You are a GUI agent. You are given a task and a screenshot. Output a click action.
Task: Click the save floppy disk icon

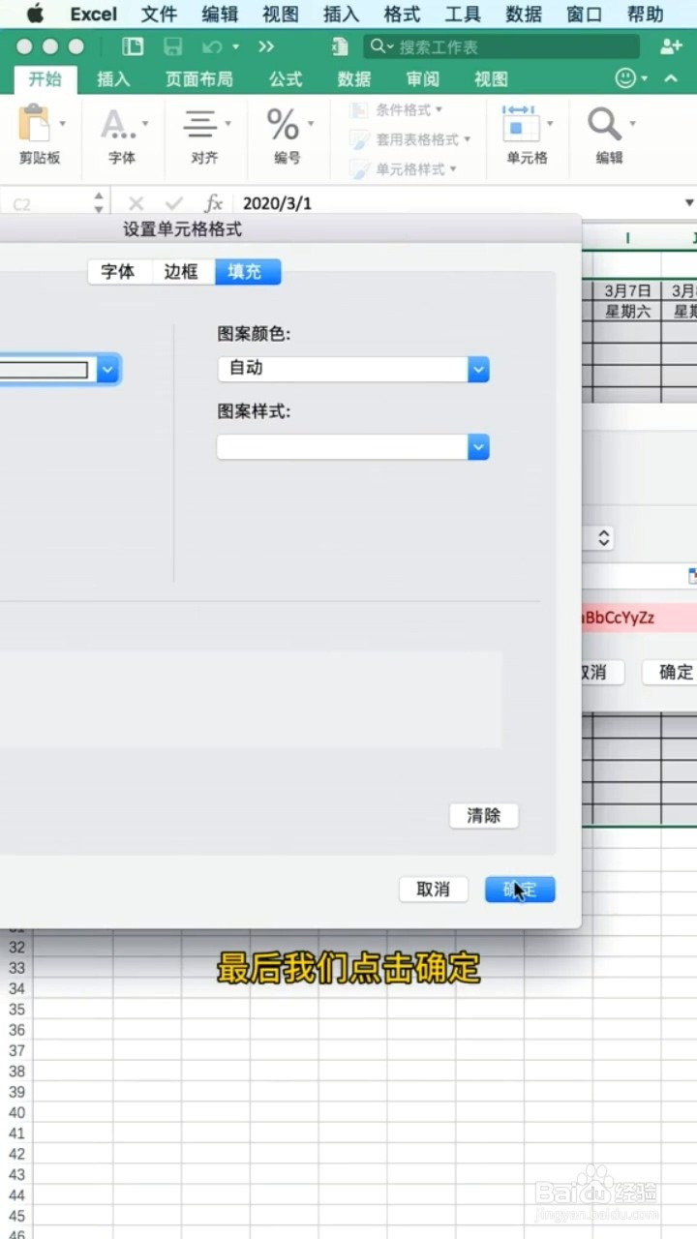point(173,46)
